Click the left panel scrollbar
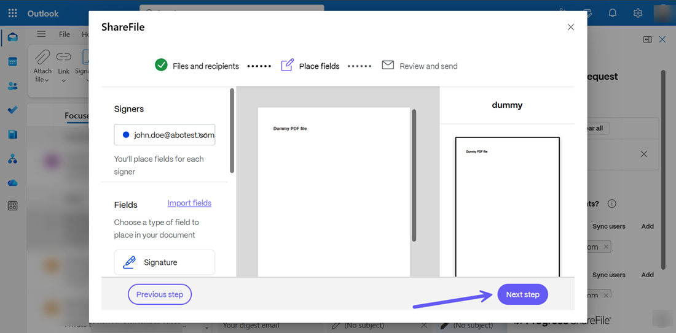676x333 pixels. point(232,131)
